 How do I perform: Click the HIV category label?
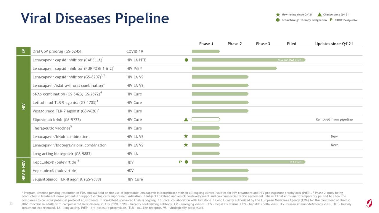[23, 106]
